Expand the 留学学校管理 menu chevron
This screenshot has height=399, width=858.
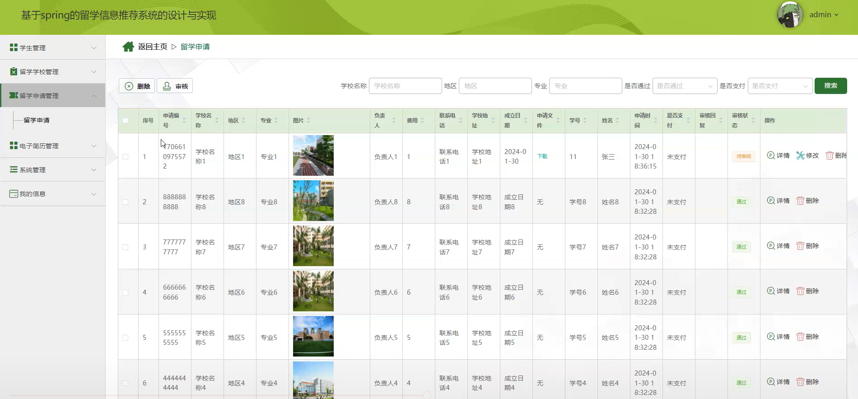coord(94,71)
